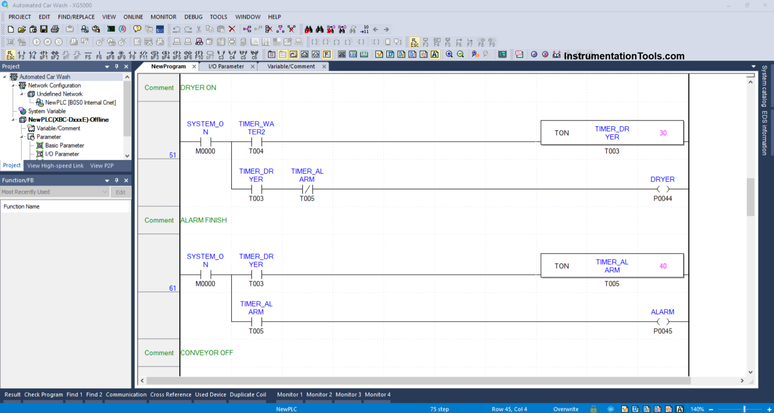This screenshot has width=774, height=413.
Task: Select the set coil tool sF3
Action: (x=154, y=54)
